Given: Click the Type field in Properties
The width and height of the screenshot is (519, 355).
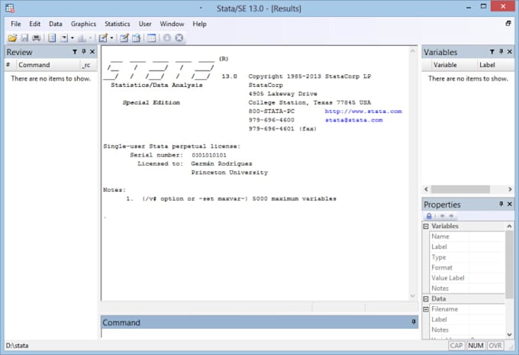Looking at the screenshot, I should 467,257.
